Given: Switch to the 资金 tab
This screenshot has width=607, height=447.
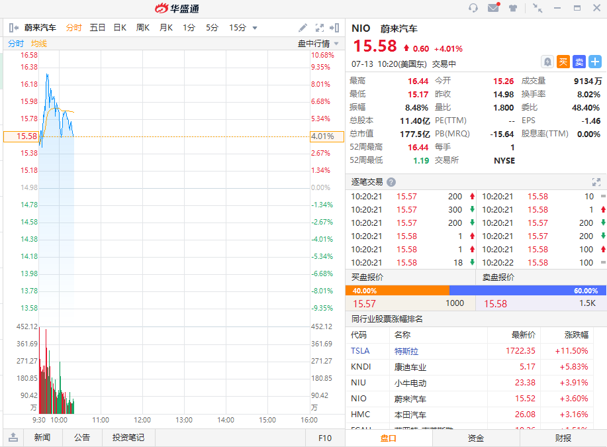Looking at the screenshot, I should pos(476,438).
